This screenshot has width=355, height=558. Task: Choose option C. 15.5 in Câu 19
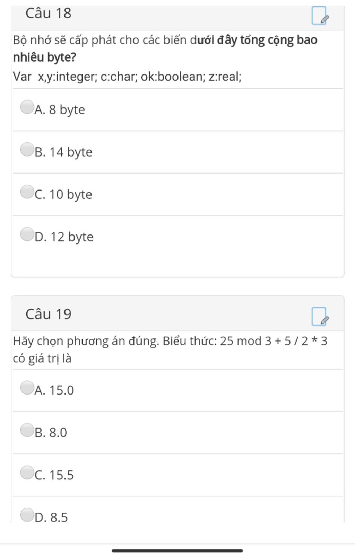[27, 472]
